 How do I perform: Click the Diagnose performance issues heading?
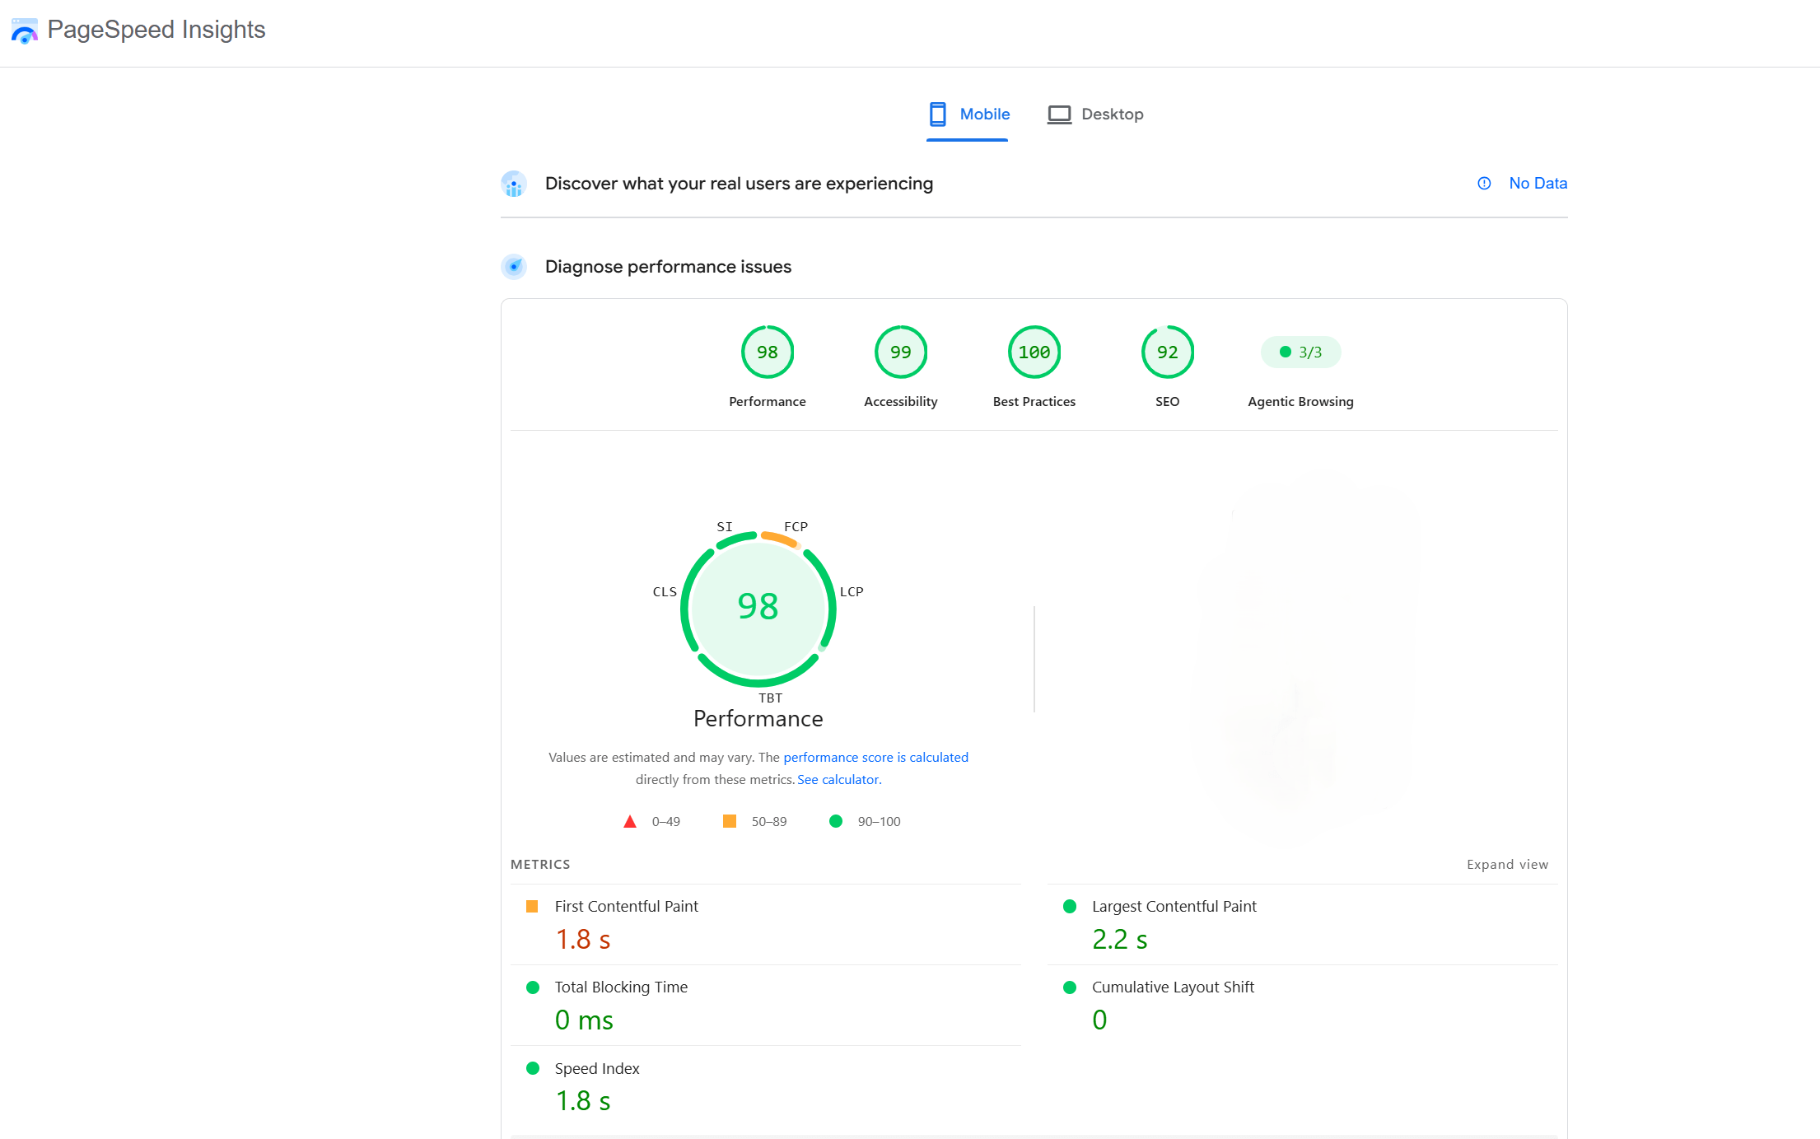[668, 267]
